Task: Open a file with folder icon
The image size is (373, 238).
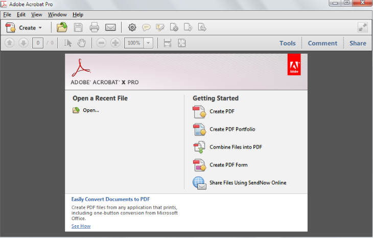Action: pos(62,28)
